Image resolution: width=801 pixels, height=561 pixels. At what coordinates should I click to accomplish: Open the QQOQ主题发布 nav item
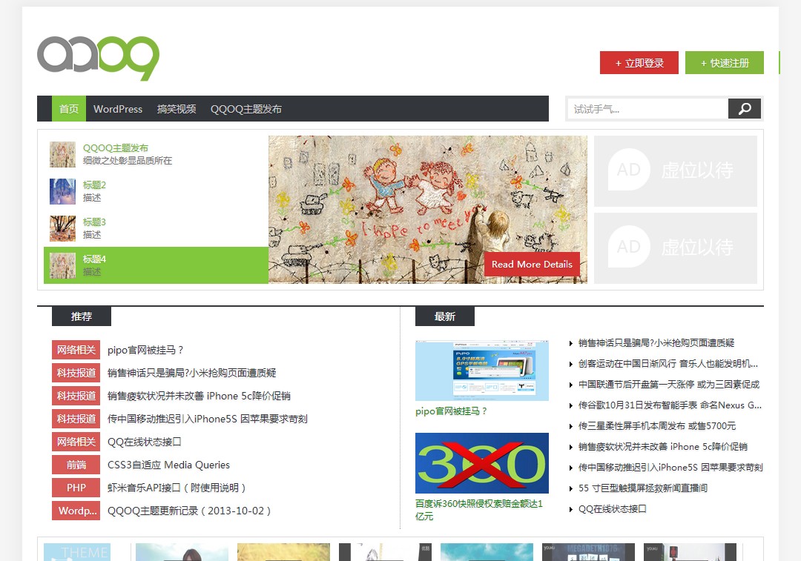pos(246,109)
